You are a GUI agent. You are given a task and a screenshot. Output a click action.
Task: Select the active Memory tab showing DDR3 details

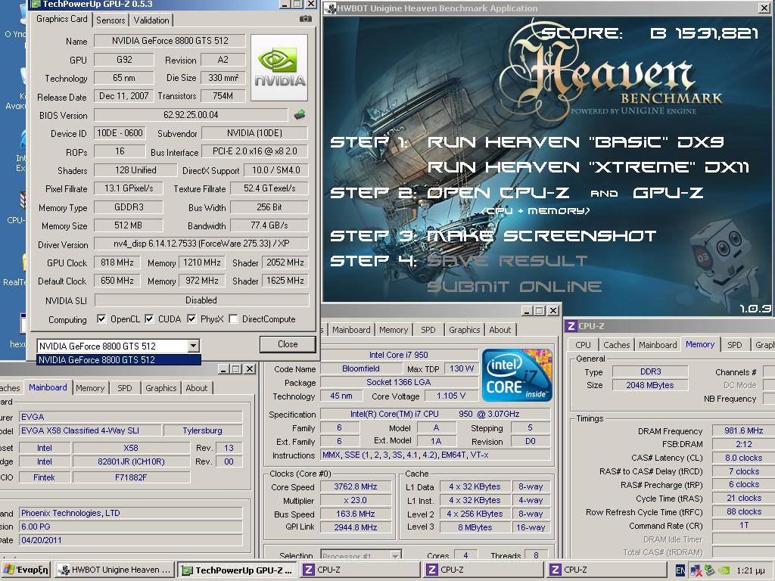click(700, 344)
